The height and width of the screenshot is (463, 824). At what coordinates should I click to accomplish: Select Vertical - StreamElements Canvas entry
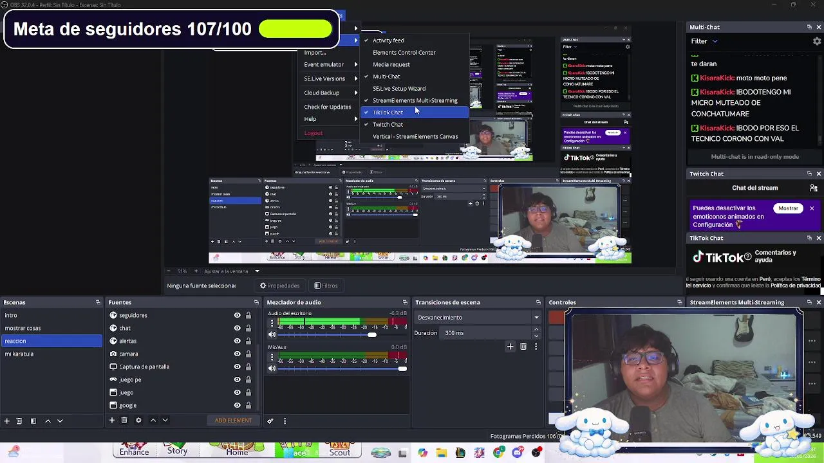click(x=415, y=137)
